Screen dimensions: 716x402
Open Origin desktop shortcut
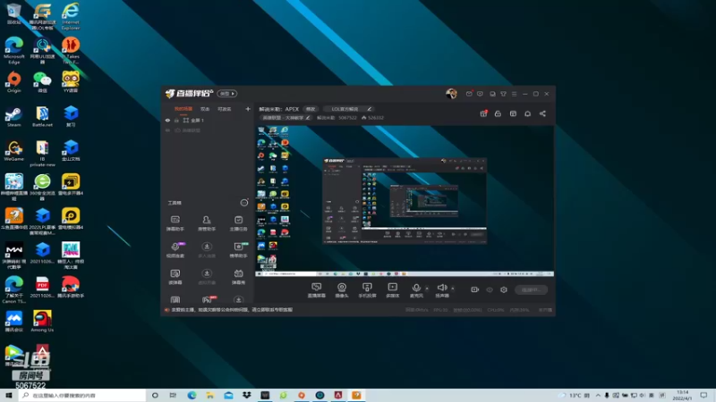(x=13, y=82)
